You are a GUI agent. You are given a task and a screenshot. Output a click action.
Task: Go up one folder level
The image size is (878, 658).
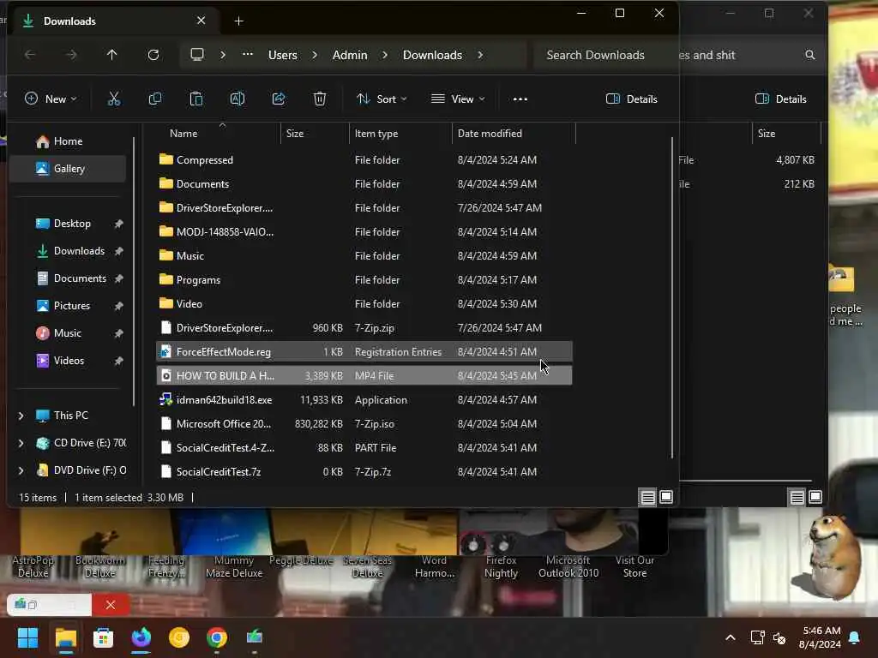(112, 55)
